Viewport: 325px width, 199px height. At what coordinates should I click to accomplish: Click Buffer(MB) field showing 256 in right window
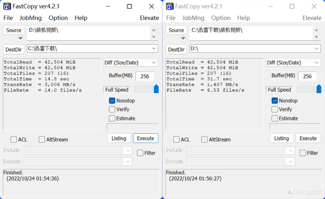click(307, 76)
